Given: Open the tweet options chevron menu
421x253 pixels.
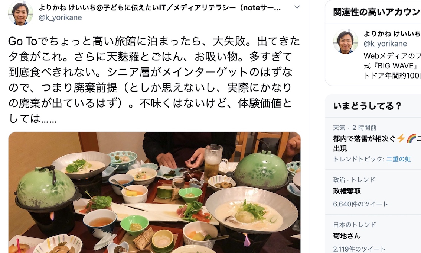Looking at the screenshot, I should [x=297, y=7].
